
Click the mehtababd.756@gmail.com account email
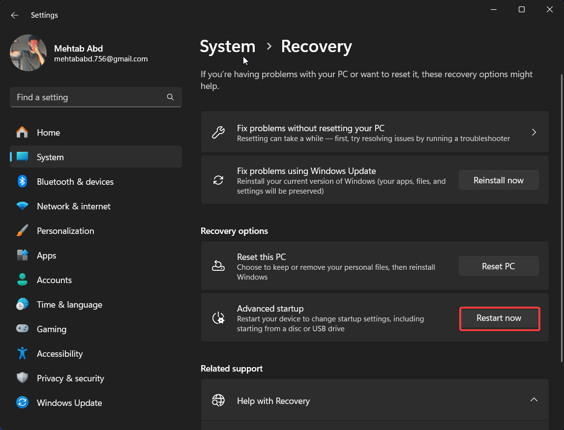point(101,59)
